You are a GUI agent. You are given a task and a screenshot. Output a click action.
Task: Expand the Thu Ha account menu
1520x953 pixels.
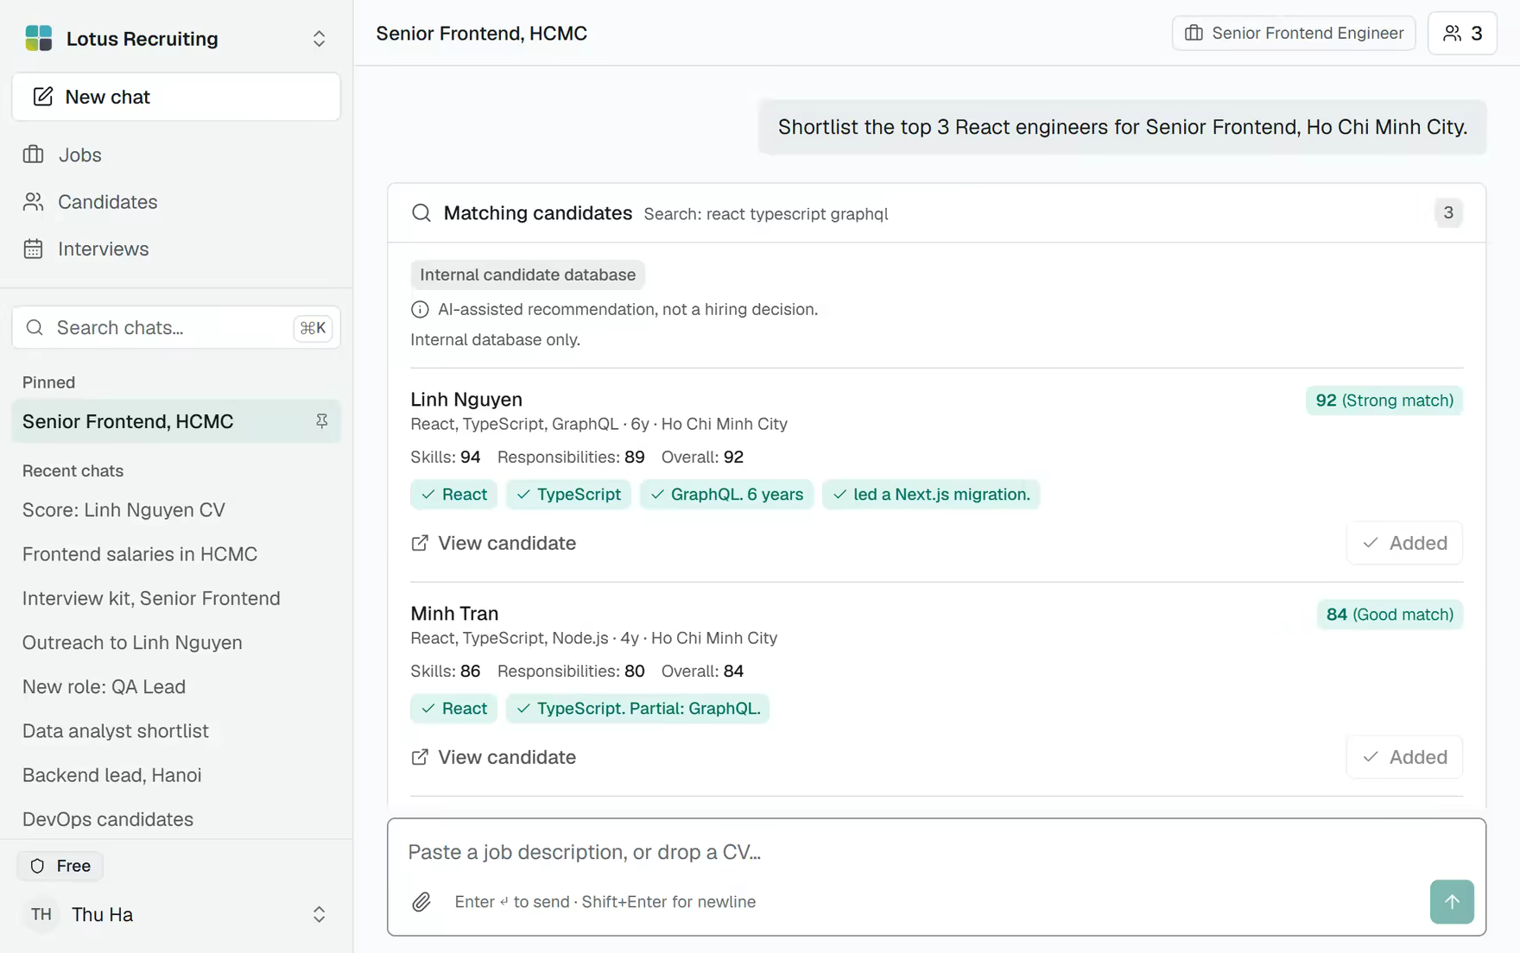(319, 914)
